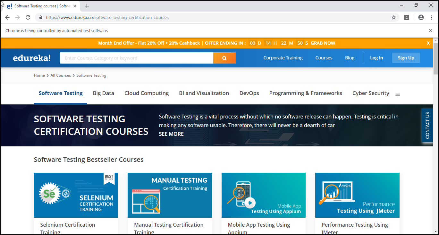This screenshot has width=439, height=235.
Task: Reload the page using browser refresh icon
Action: (28, 17)
